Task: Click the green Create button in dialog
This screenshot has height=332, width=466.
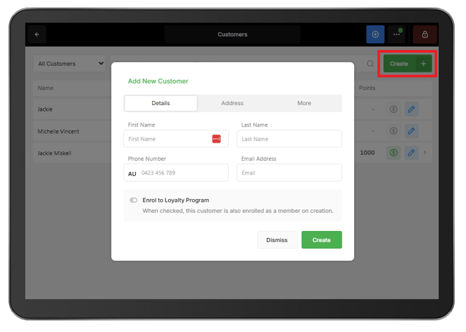Action: click(x=321, y=239)
